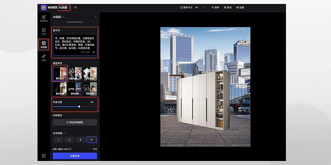
Task: Select the 查找边缘 reference thumbnail
Action: click(x=60, y=74)
